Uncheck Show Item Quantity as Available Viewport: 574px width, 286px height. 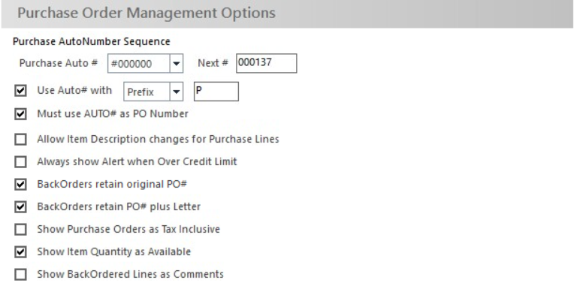pos(20,252)
